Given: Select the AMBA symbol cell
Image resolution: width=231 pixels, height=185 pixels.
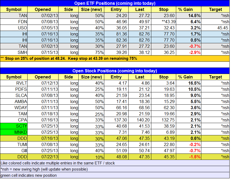Looking at the screenshot, I should point(14,101).
